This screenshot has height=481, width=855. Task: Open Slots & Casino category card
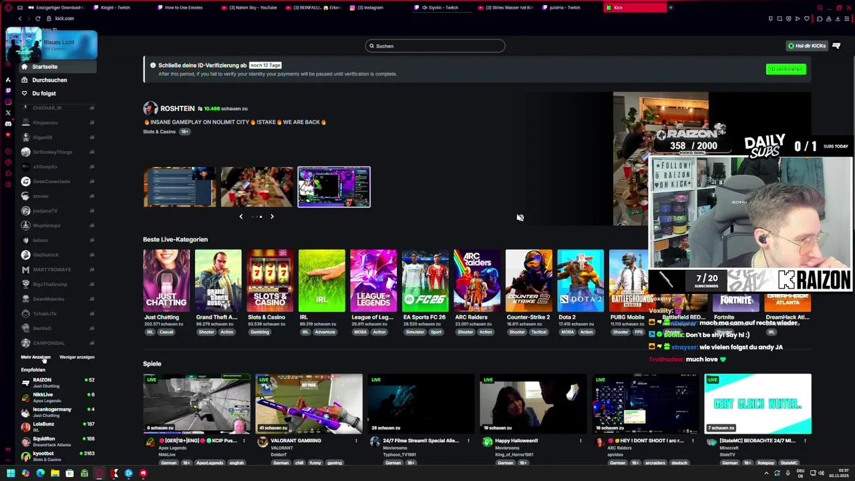point(270,281)
